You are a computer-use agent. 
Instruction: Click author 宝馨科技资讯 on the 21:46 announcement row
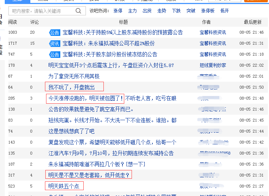point(213,32)
